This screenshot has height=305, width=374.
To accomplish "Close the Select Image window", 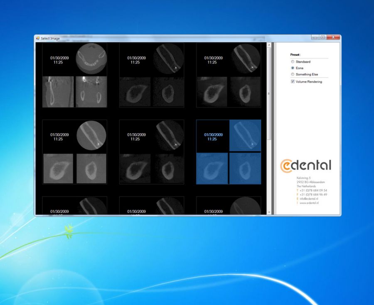I will click(333, 37).
